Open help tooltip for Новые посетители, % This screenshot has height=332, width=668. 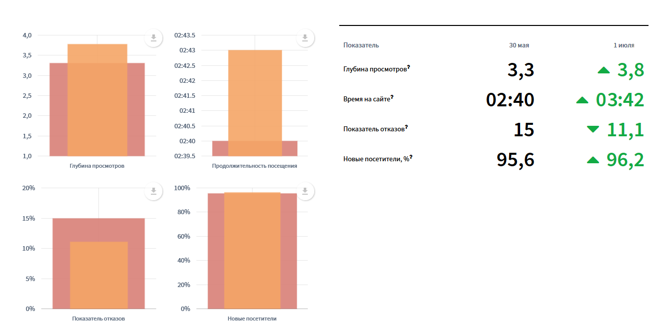tap(411, 157)
